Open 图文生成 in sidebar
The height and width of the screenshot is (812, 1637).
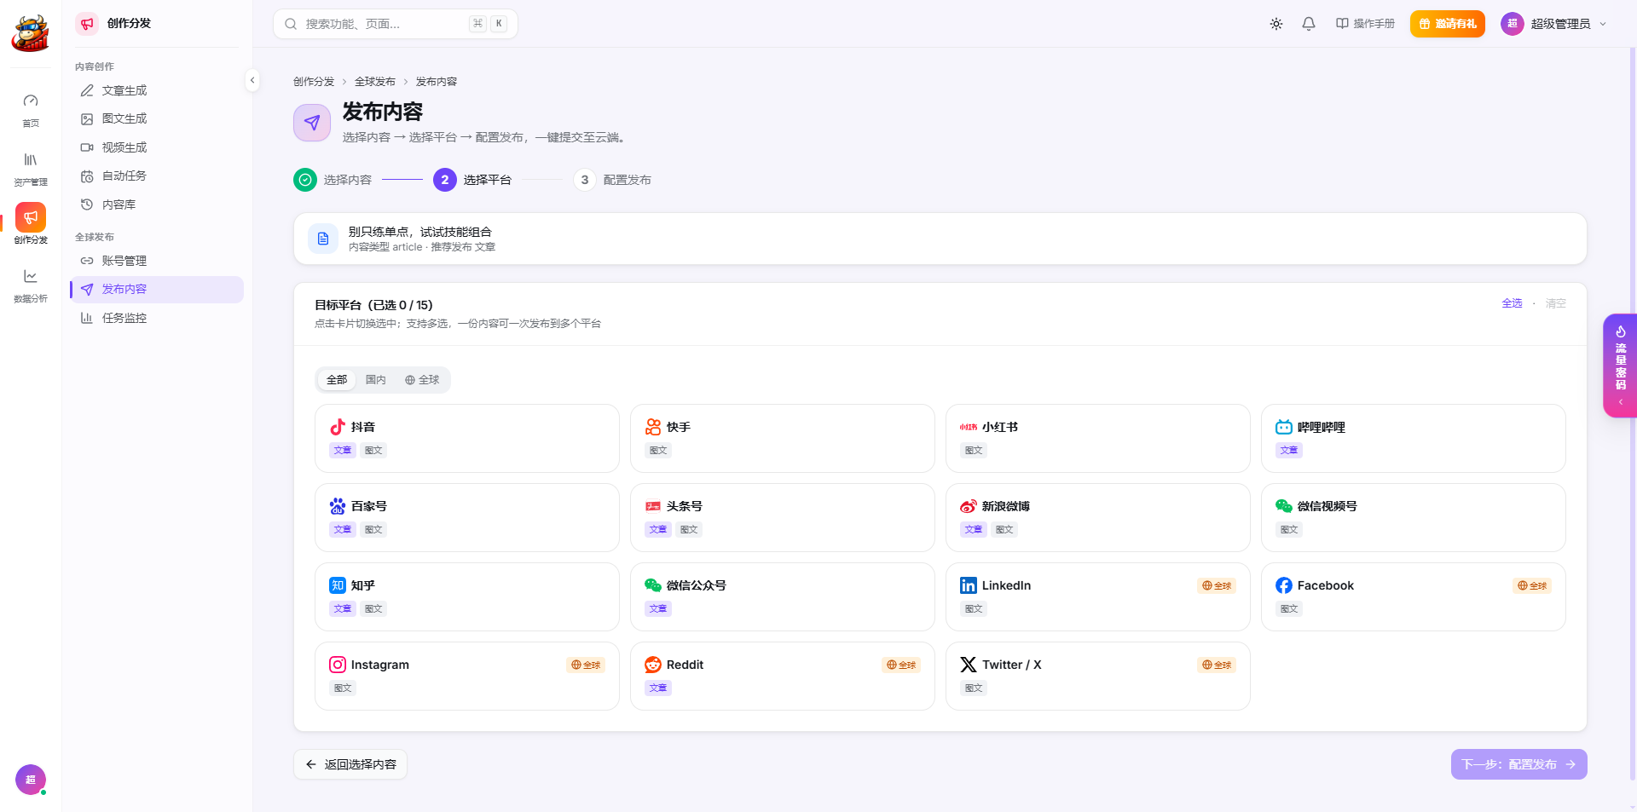click(157, 118)
